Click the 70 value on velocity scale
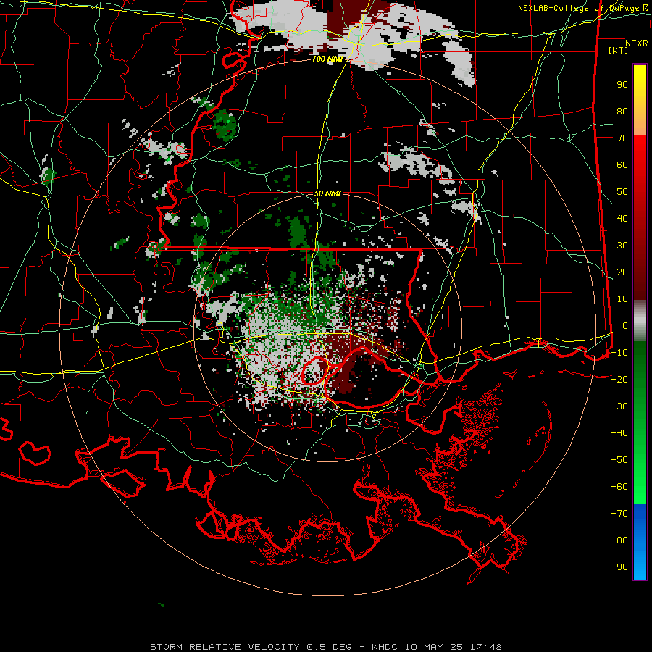The width and height of the screenshot is (652, 652). point(622,138)
